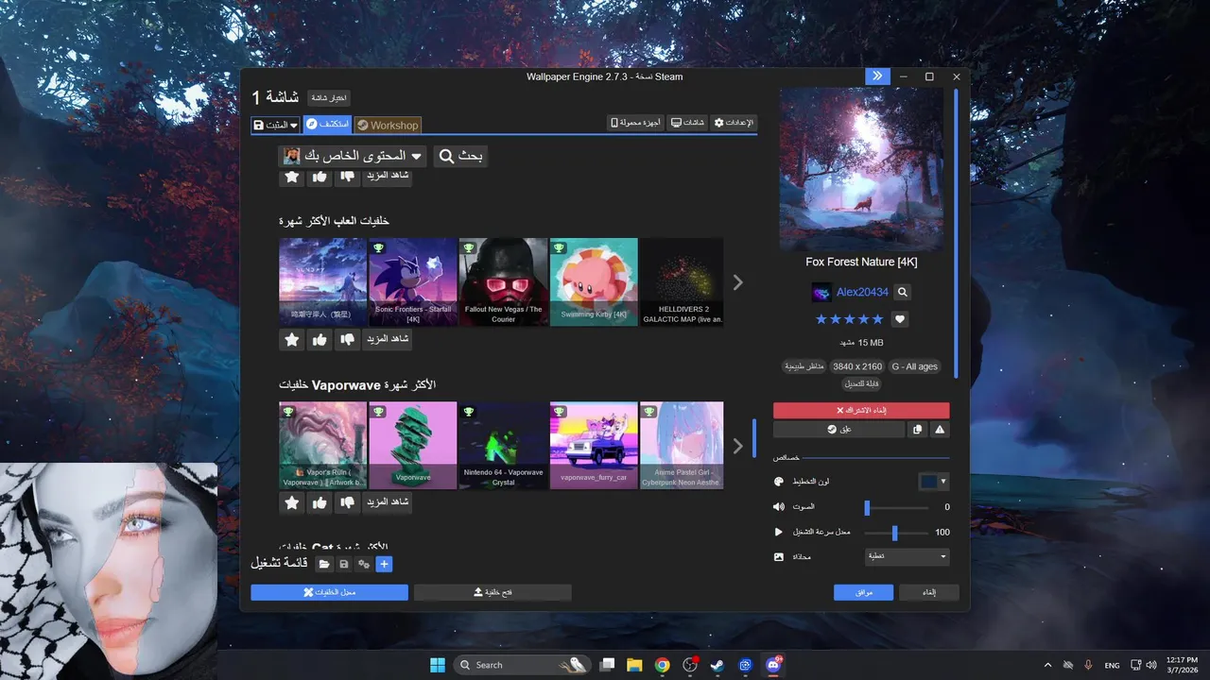
Task: Switch to the استكشف Discover tab
Action: tap(327, 125)
